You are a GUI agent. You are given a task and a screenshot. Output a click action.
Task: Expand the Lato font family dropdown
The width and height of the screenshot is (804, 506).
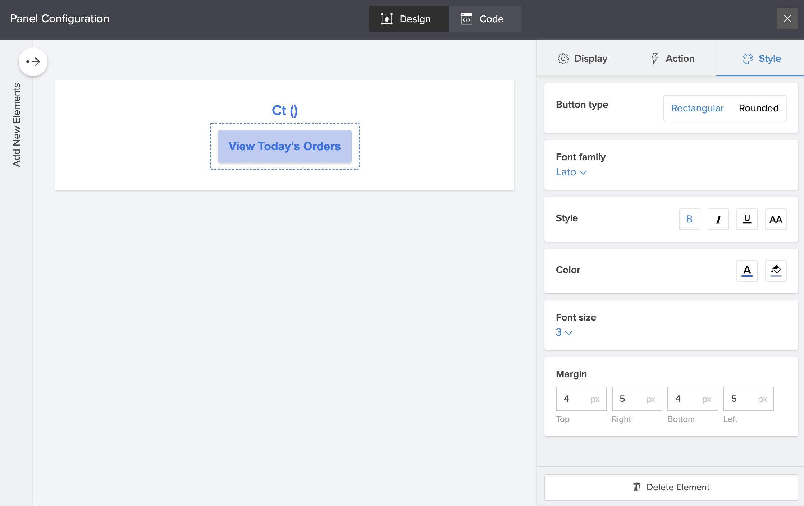coord(571,172)
